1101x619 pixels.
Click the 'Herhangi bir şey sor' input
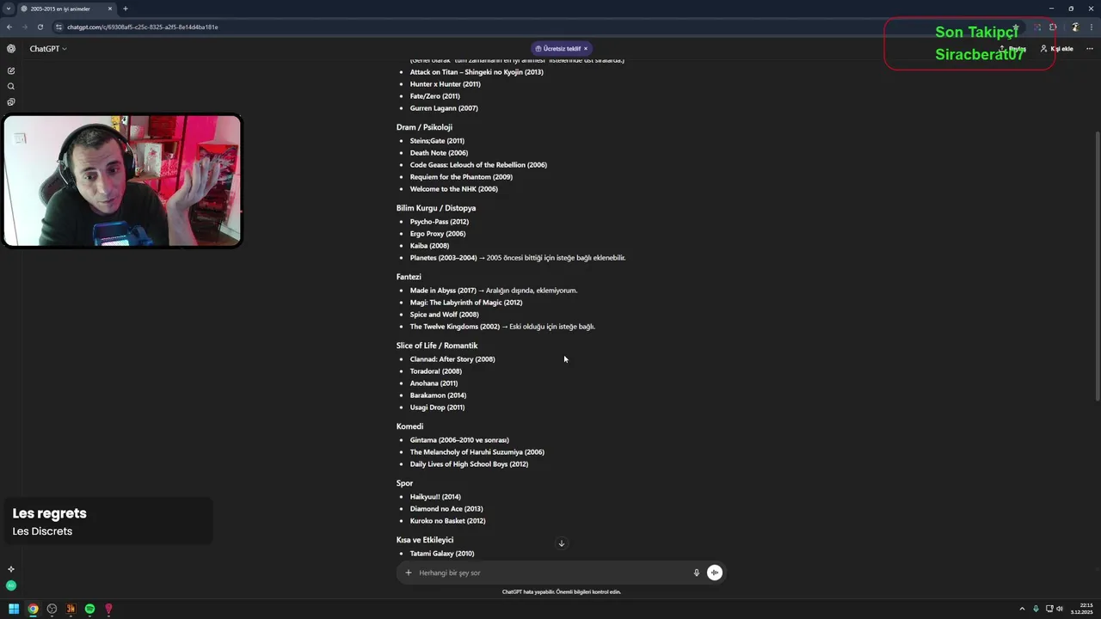tap(550, 573)
